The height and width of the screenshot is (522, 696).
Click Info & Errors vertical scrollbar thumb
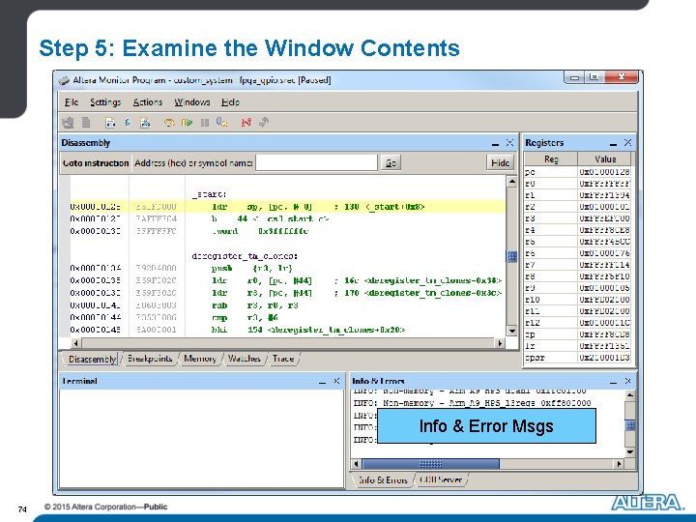tap(630, 425)
